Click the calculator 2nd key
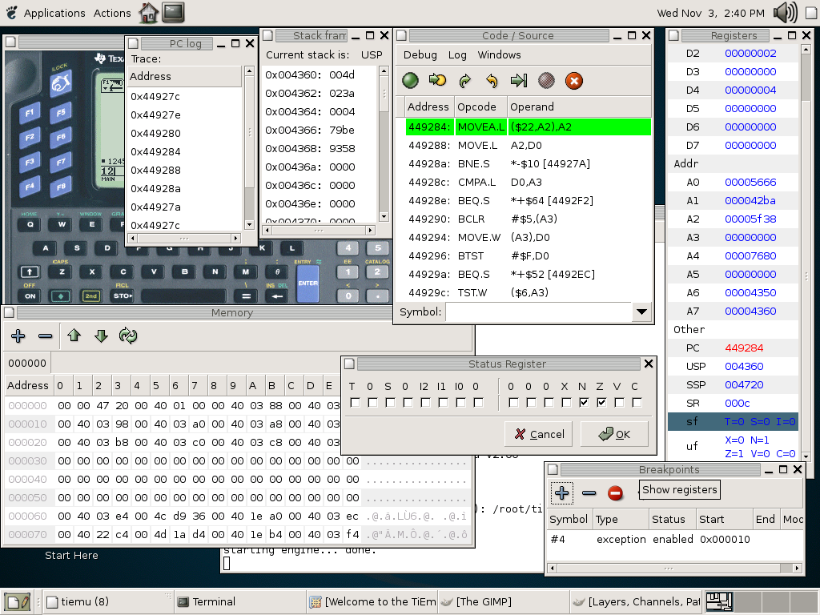 [91, 296]
